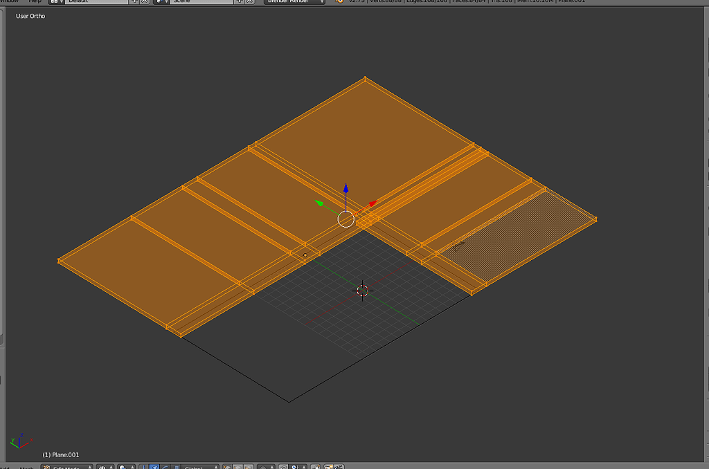Add a new screen layout with plus button
The image size is (709, 469).
[x=132, y=2]
